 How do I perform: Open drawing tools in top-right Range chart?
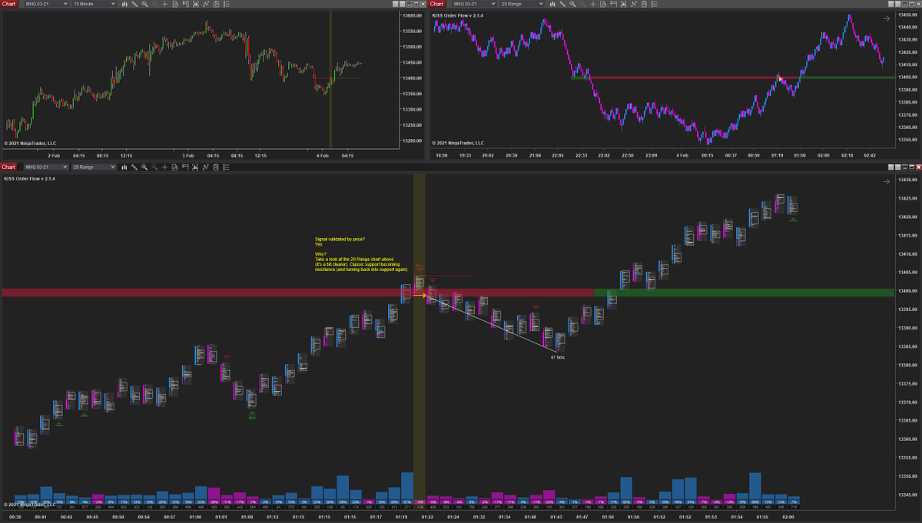coord(562,4)
